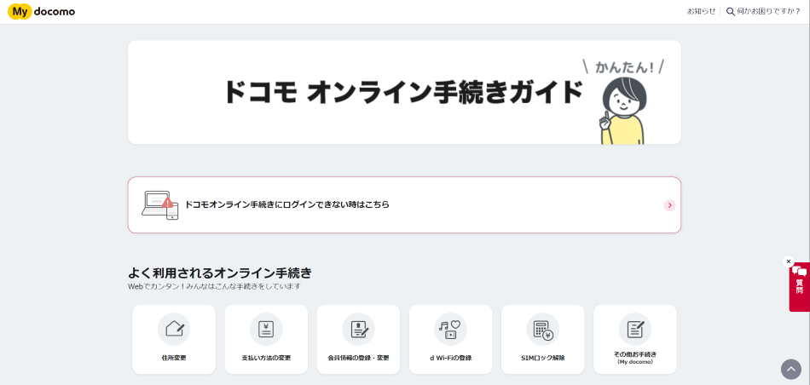This screenshot has height=385, width=810.
Task: Open 会員情報の登録・変更 label
Action: click(x=358, y=358)
